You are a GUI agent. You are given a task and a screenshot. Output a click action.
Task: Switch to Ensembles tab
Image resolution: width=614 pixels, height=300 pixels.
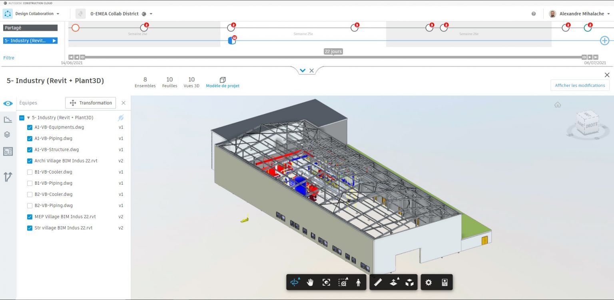[x=145, y=82]
